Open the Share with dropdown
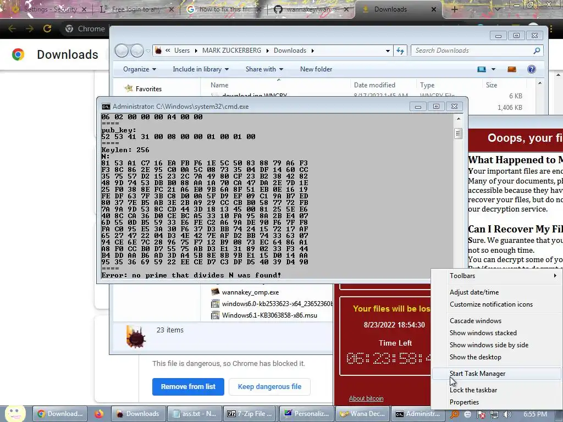Image resolution: width=563 pixels, height=422 pixels. click(264, 69)
